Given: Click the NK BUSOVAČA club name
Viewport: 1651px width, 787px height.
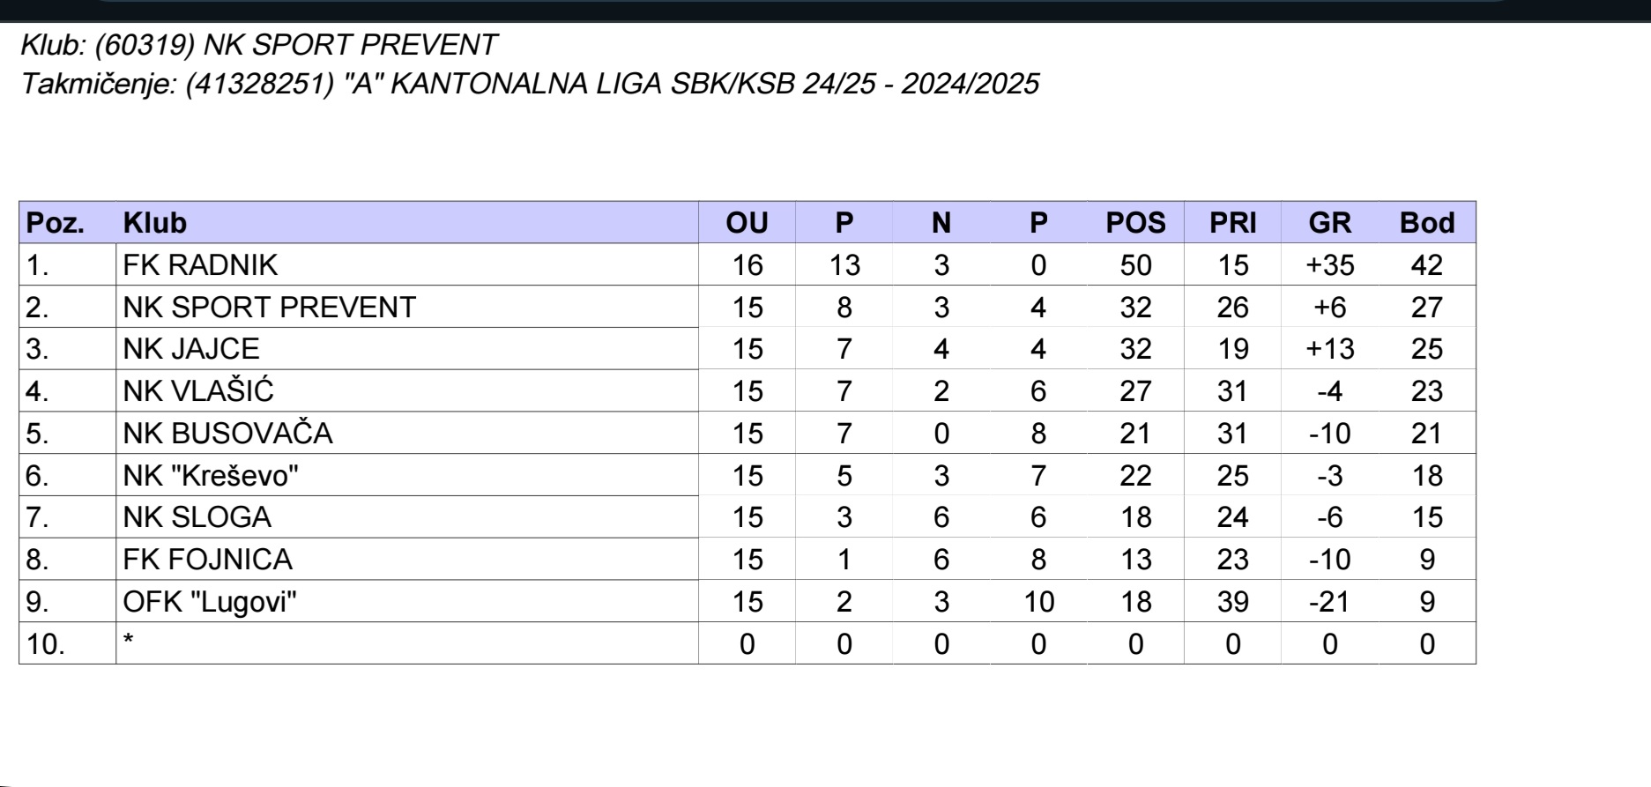Looking at the screenshot, I should coord(227,433).
